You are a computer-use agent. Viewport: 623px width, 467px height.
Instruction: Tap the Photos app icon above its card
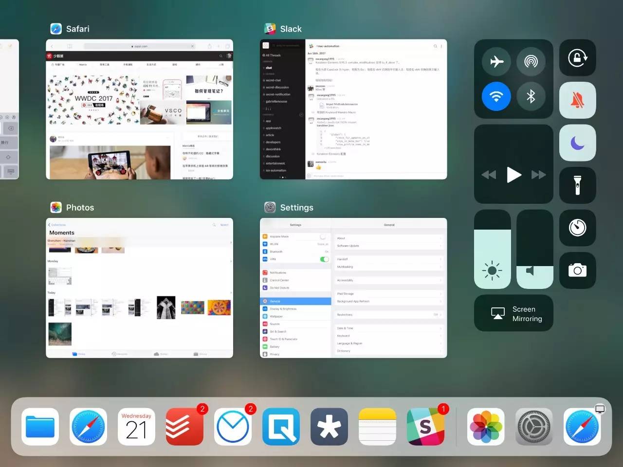click(56, 207)
